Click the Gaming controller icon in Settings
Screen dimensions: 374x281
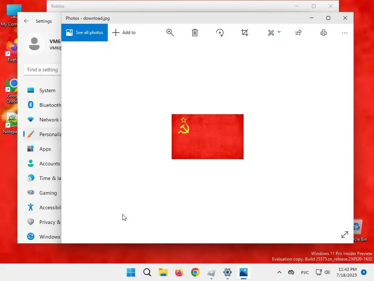31,192
